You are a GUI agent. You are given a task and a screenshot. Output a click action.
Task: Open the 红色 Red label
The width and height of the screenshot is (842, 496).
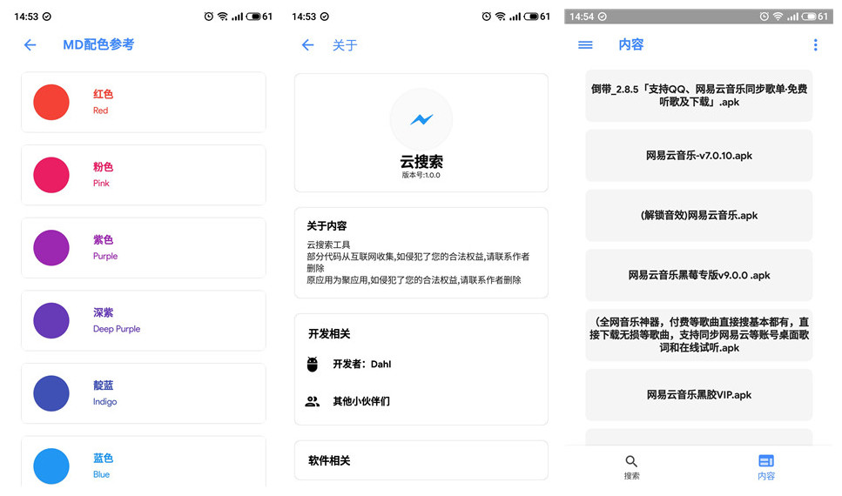point(103,102)
